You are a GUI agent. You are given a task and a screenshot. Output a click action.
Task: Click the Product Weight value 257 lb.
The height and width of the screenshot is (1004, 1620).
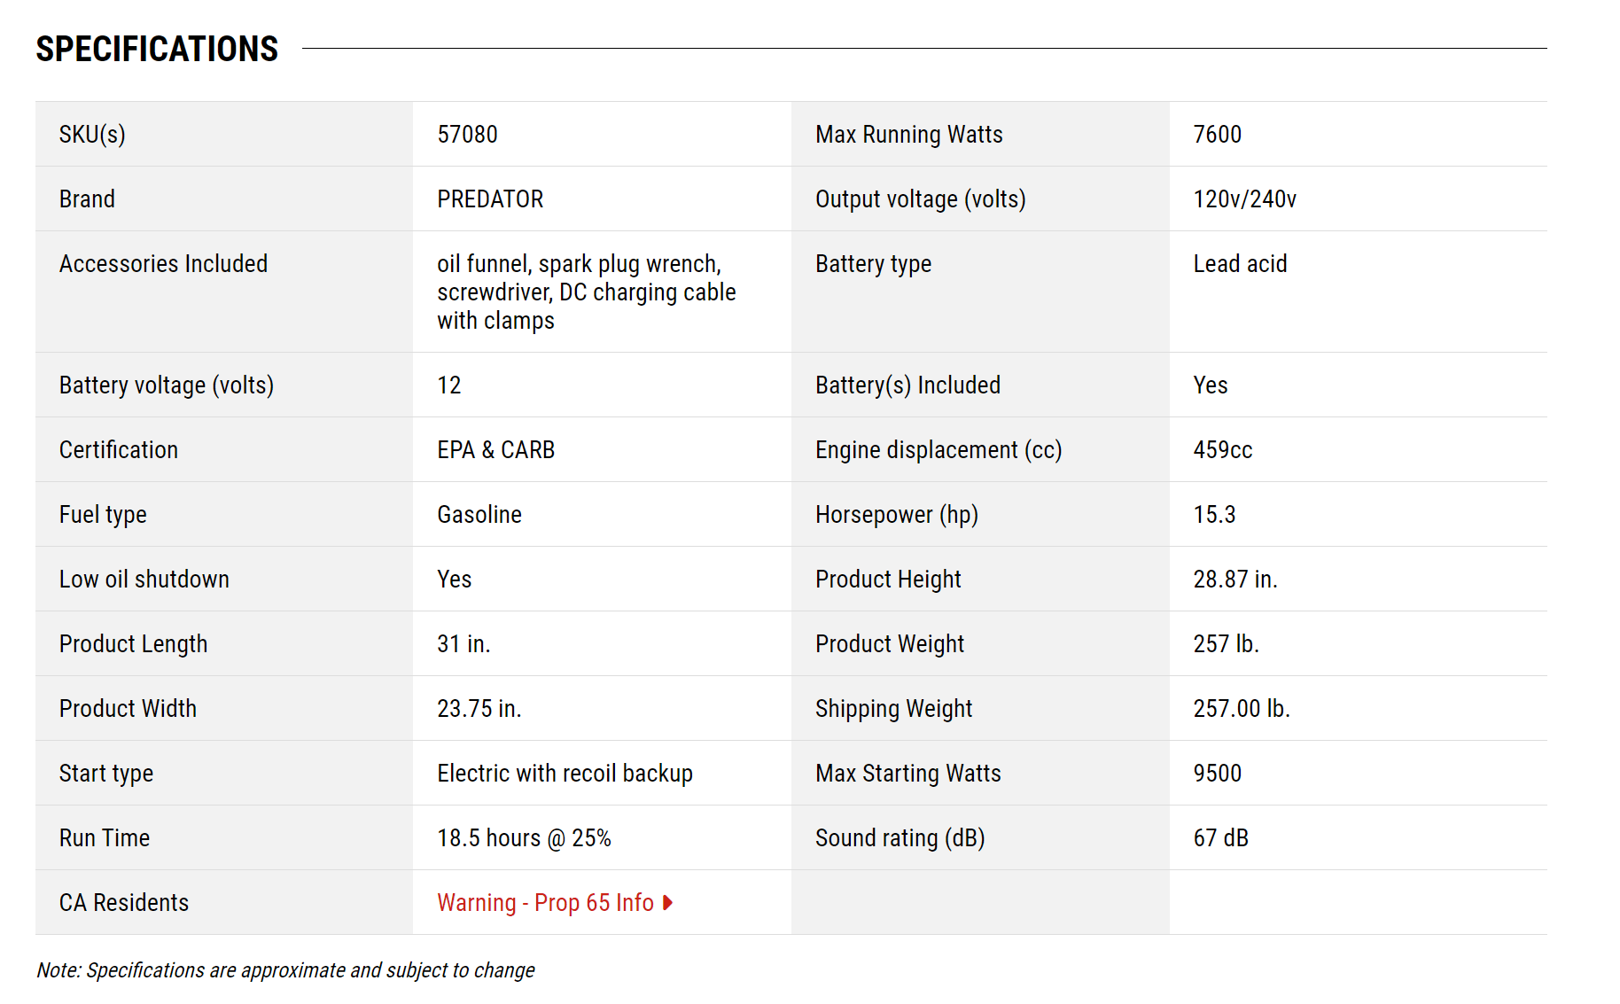tap(1226, 644)
